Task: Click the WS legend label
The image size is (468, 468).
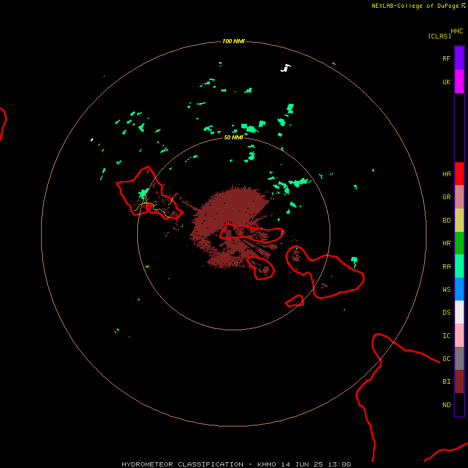Action: tap(446, 289)
